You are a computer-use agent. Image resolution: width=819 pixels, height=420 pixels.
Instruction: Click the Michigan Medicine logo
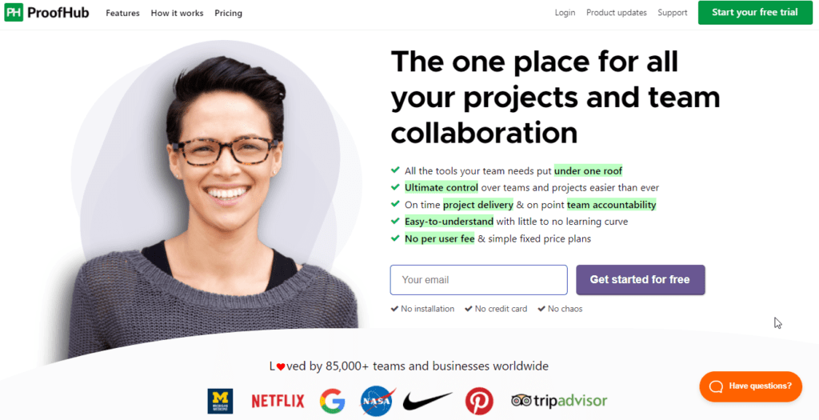220,401
